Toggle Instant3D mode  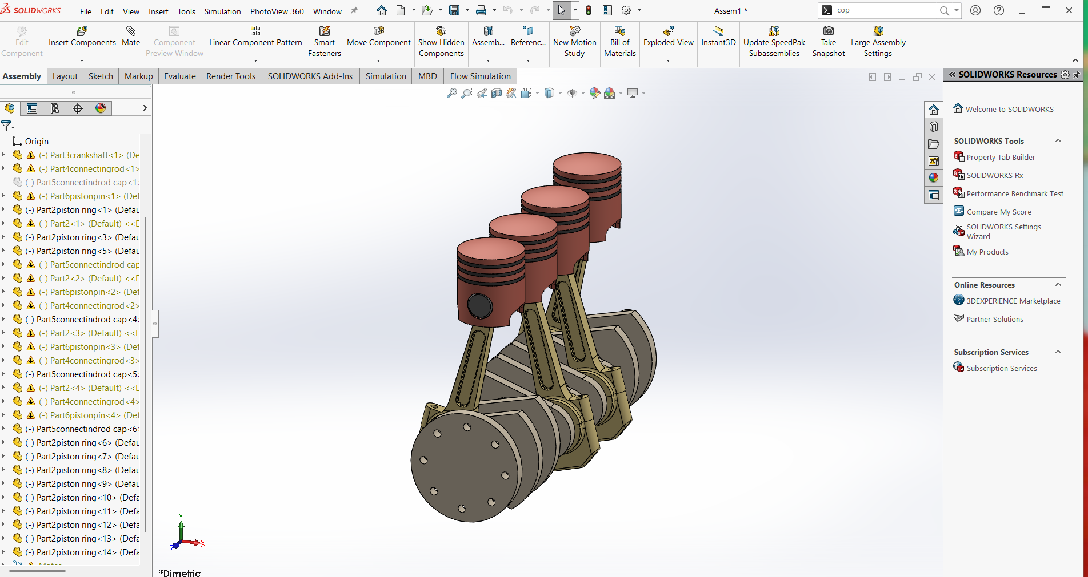click(x=718, y=36)
